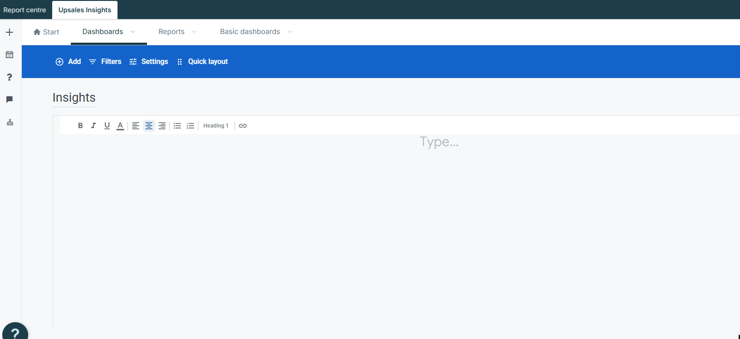
Task: Open dashboard Settings
Action: point(148,62)
